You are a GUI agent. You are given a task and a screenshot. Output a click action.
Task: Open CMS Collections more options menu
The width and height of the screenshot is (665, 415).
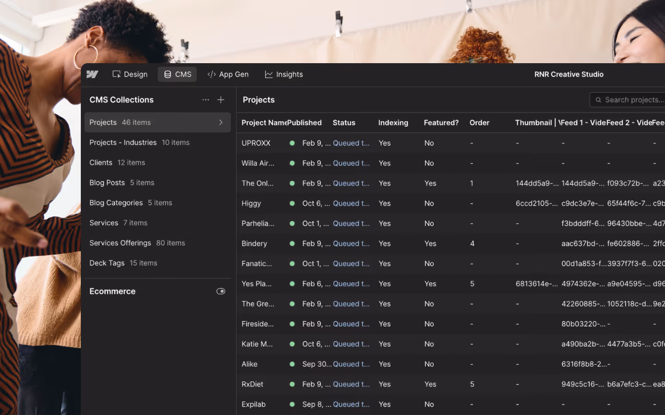coord(206,100)
